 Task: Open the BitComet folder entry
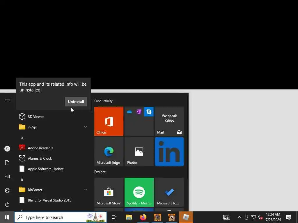click(53, 189)
